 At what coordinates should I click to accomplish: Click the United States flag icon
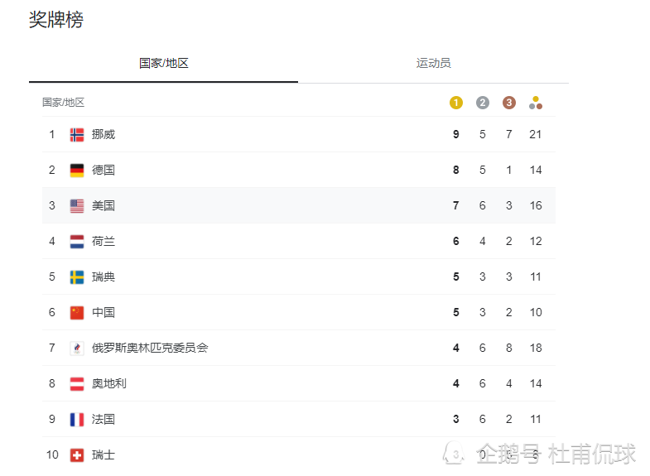pyautogui.click(x=77, y=205)
